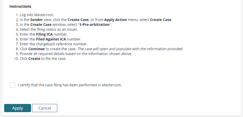Viewport: 243px width, 117px height.
Task: Click the 'Log into Mastercom' step
Action: click(37, 15)
